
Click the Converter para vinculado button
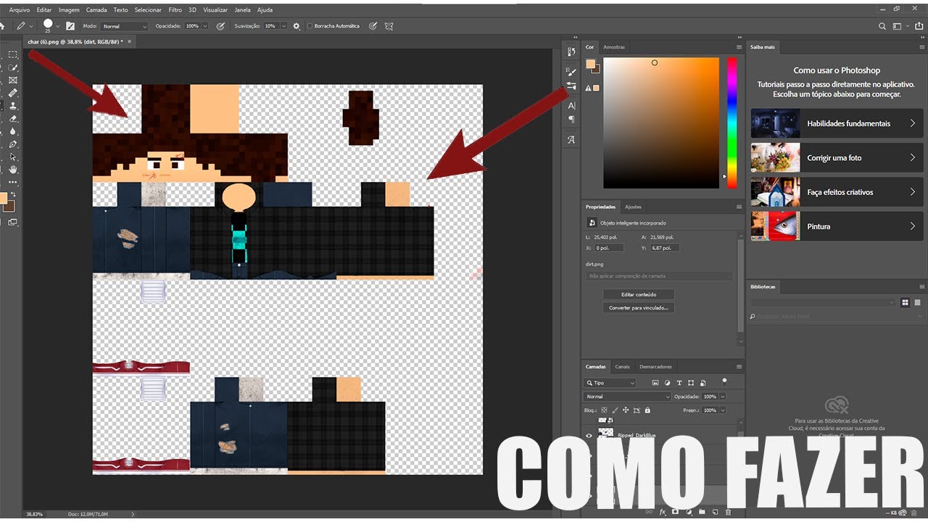(x=639, y=308)
